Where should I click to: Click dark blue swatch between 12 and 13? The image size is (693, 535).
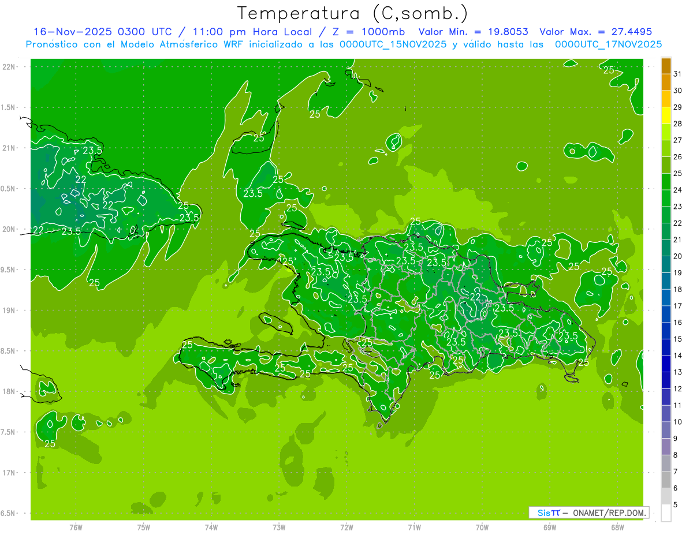pos(666,380)
